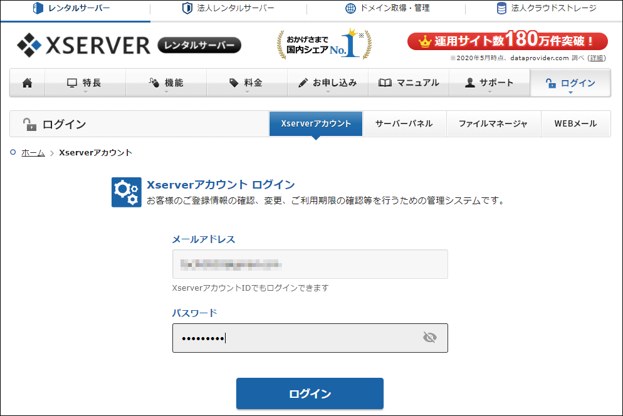623x416 pixels.
Task: Click the 国内シェアNo.1 badge
Action: coord(324,44)
